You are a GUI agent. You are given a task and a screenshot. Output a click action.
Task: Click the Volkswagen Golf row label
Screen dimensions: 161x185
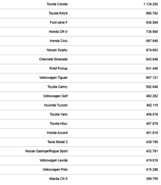click(55, 96)
